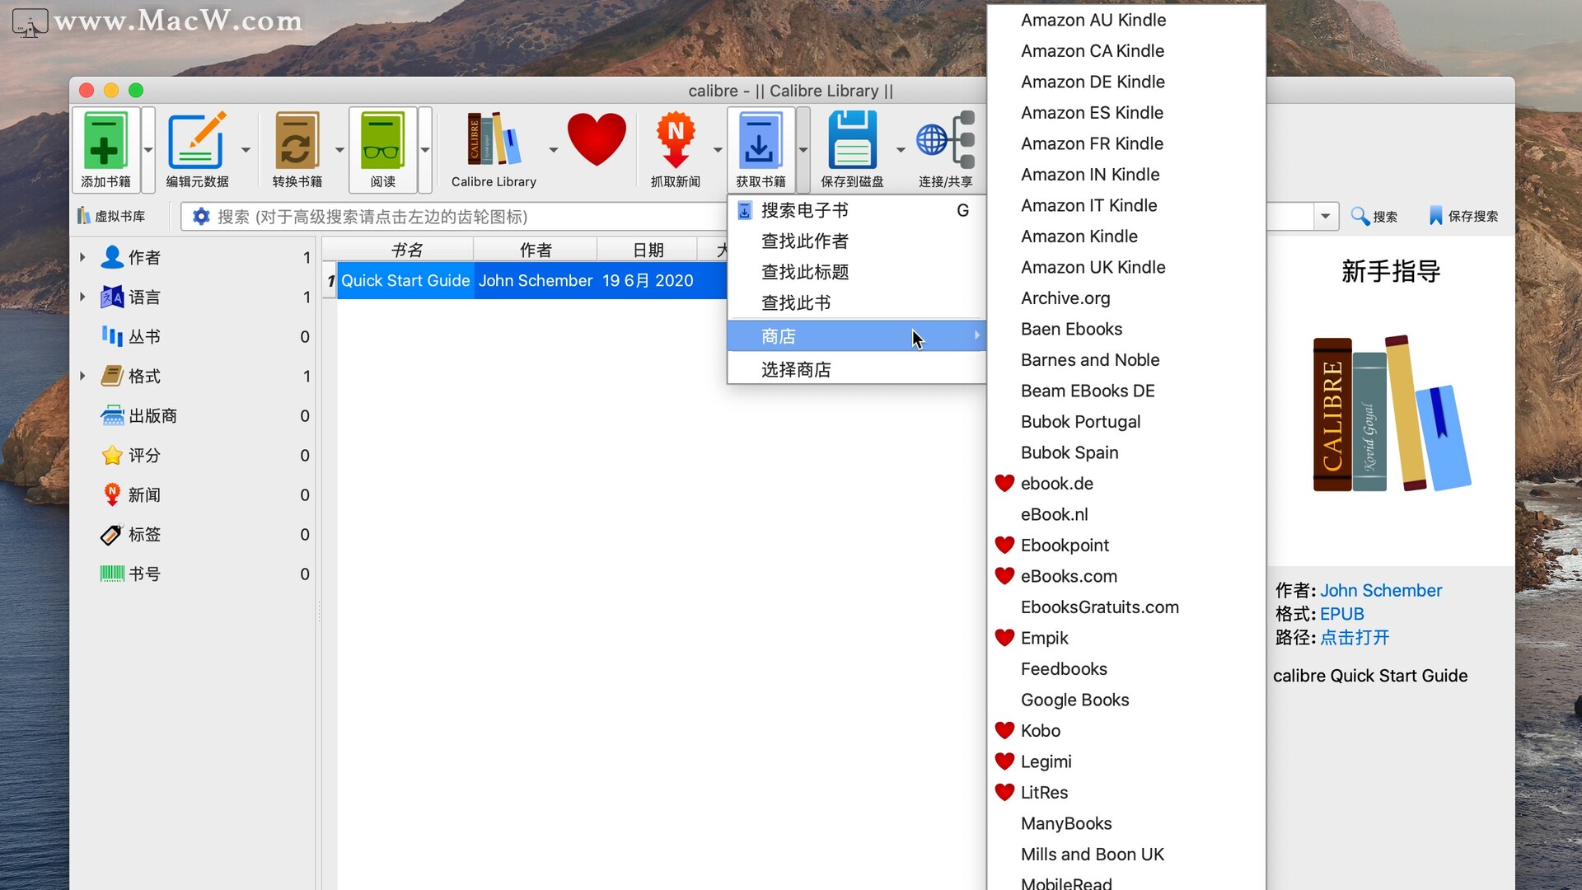Screen dimensions: 1582x890
Task: Sort by 书名 column header
Action: [x=406, y=250]
